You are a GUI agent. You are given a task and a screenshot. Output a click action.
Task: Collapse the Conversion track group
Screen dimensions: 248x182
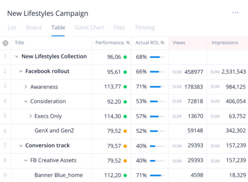tap(21, 146)
